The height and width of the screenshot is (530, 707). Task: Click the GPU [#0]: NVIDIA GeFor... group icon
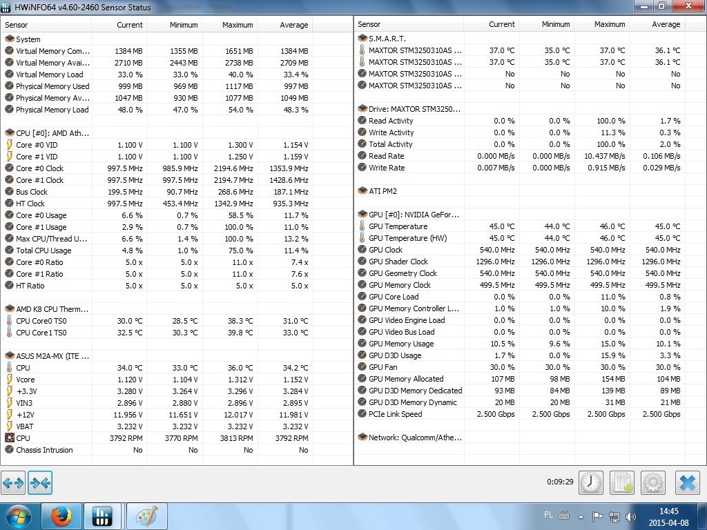pyautogui.click(x=362, y=214)
